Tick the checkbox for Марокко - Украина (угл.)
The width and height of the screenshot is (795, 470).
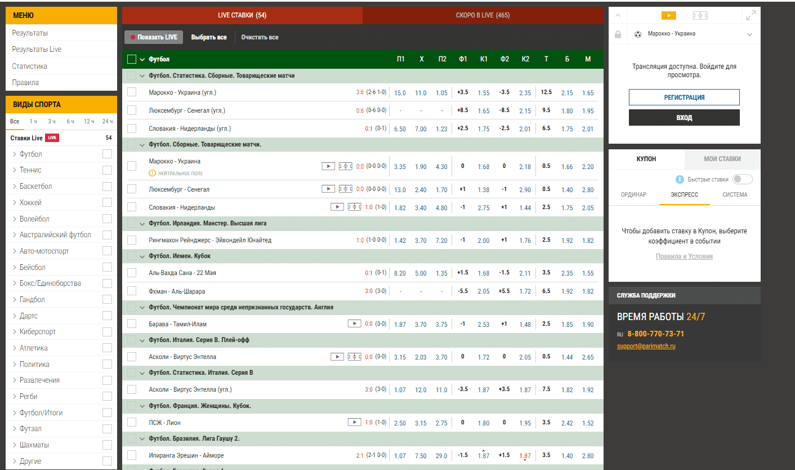(x=132, y=92)
